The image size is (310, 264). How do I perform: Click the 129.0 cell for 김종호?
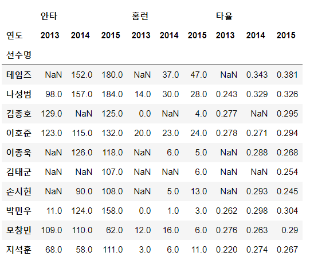52,114
